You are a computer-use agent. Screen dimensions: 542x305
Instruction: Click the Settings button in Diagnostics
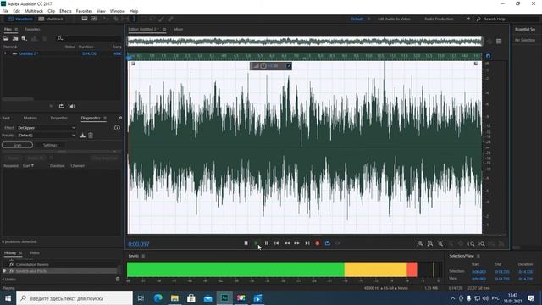pyautogui.click(x=50, y=145)
